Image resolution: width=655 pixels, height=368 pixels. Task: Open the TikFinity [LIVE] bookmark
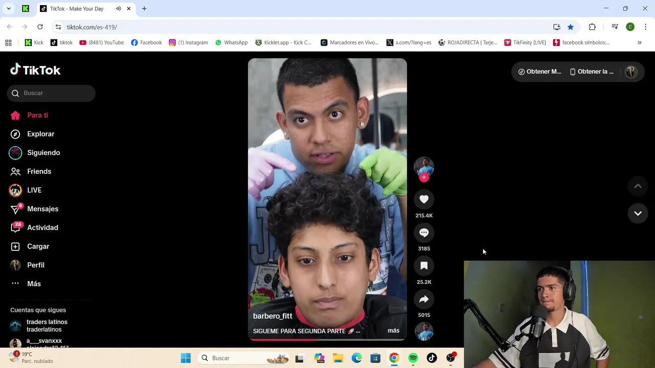pyautogui.click(x=525, y=42)
